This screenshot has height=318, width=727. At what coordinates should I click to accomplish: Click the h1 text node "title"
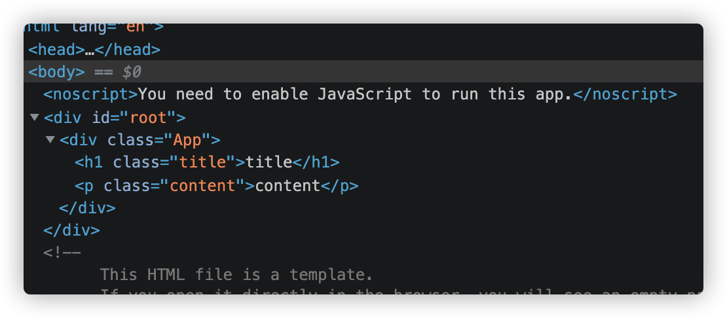click(x=269, y=162)
